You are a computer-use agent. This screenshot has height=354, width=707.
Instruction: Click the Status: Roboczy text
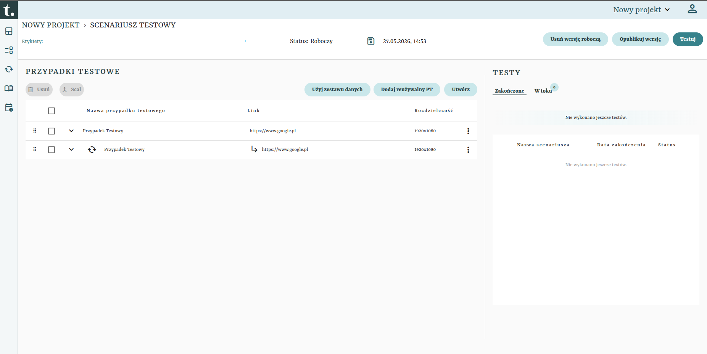(311, 41)
